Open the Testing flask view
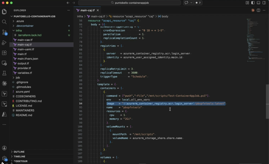 point(4,73)
